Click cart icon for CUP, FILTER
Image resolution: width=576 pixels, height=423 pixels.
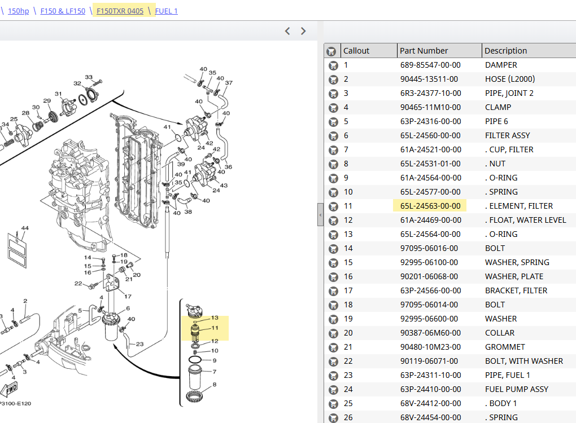tap(333, 150)
